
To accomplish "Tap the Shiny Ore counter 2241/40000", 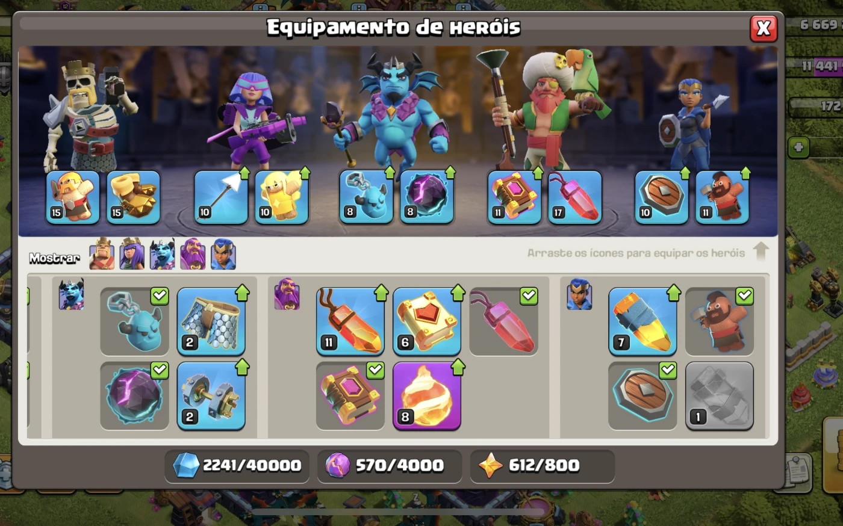I will tap(237, 465).
